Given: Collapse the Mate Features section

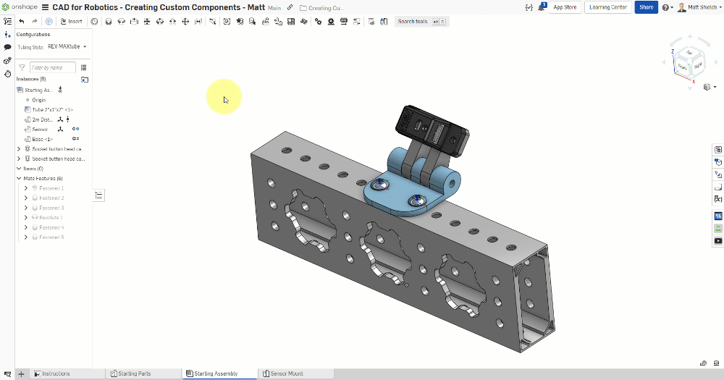Looking at the screenshot, I should 19,178.
